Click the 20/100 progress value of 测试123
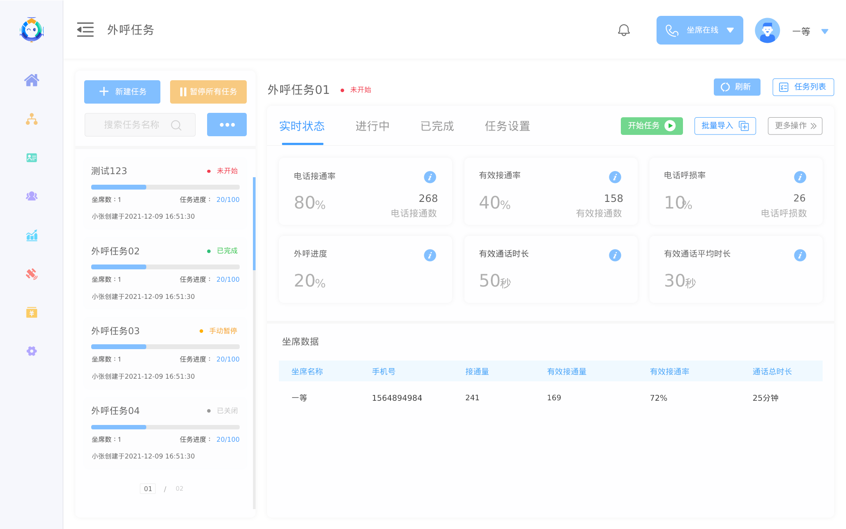Screen dimensions: 846x529 228,200
